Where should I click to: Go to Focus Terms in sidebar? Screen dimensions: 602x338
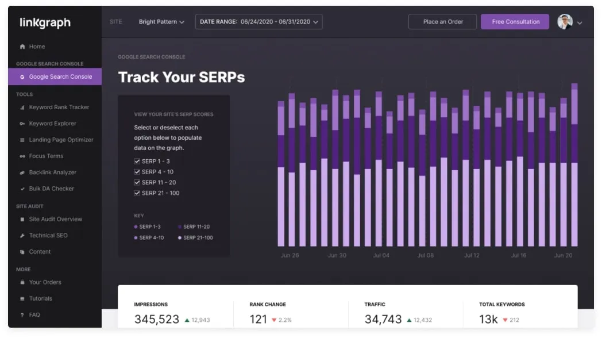(46, 156)
